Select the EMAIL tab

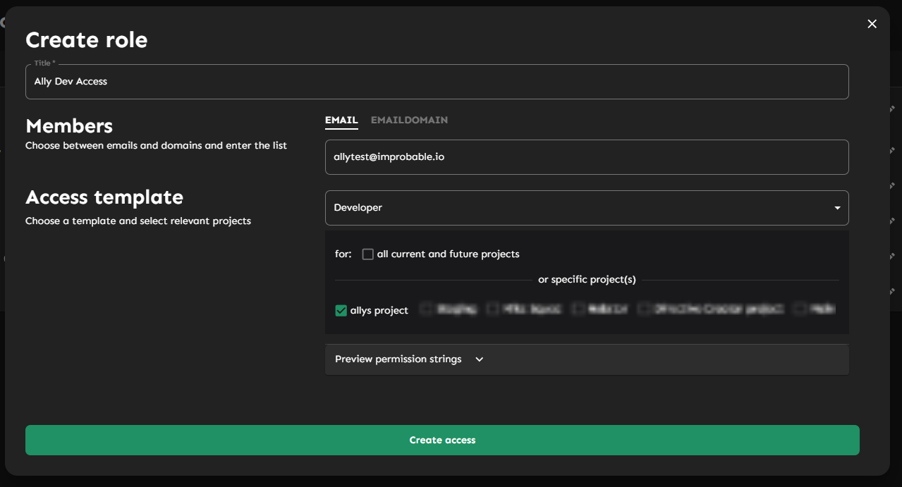[341, 121]
